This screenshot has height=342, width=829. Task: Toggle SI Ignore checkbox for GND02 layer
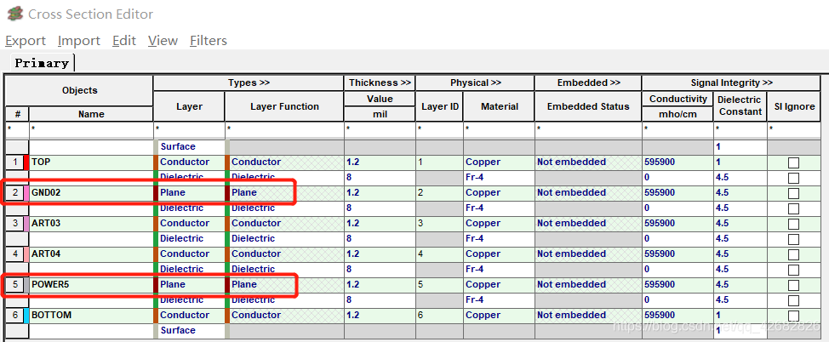(793, 193)
